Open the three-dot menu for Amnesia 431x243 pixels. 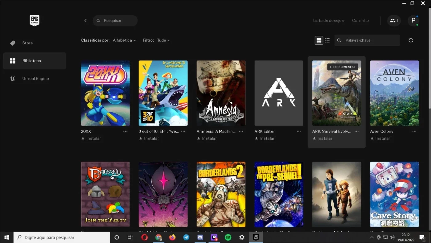tap(241, 131)
